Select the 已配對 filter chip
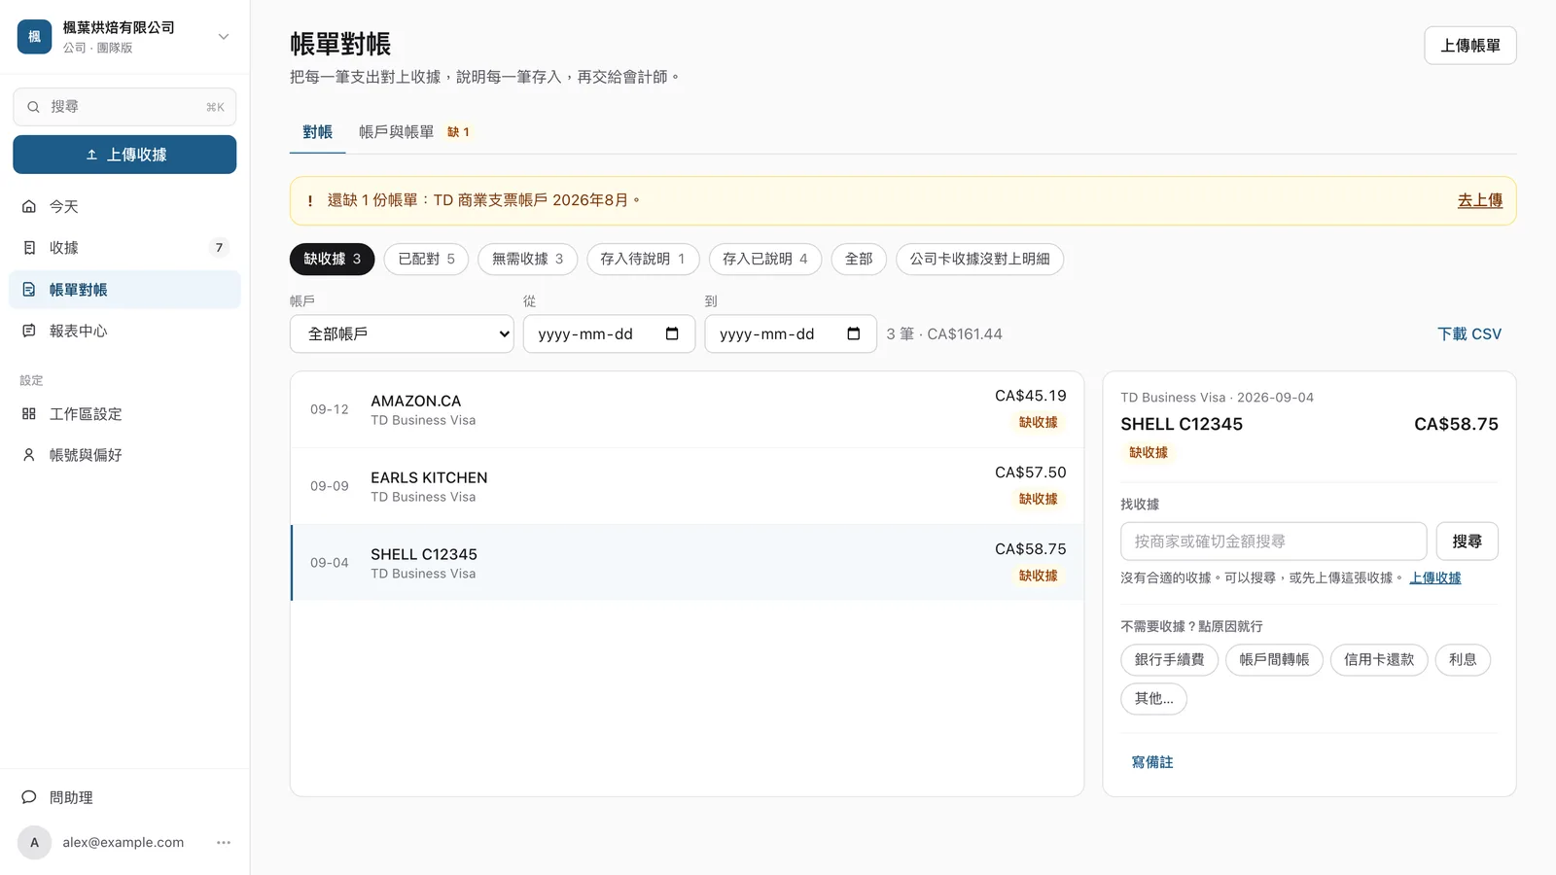1556x875 pixels. (426, 259)
